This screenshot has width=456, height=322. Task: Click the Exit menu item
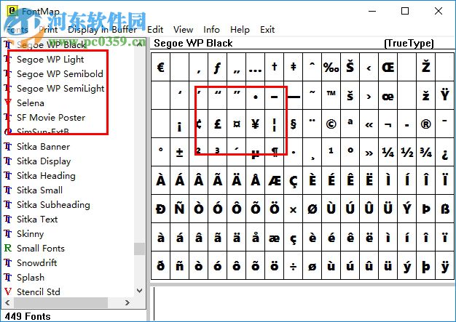267,30
